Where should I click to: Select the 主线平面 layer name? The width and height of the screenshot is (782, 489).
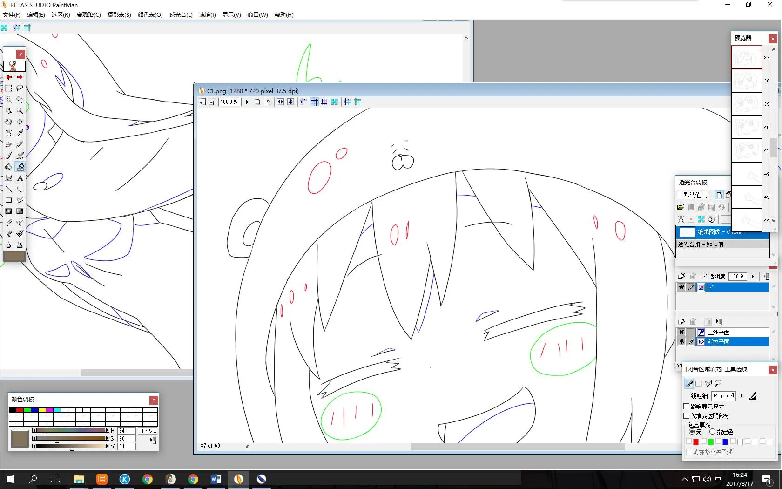click(x=719, y=333)
